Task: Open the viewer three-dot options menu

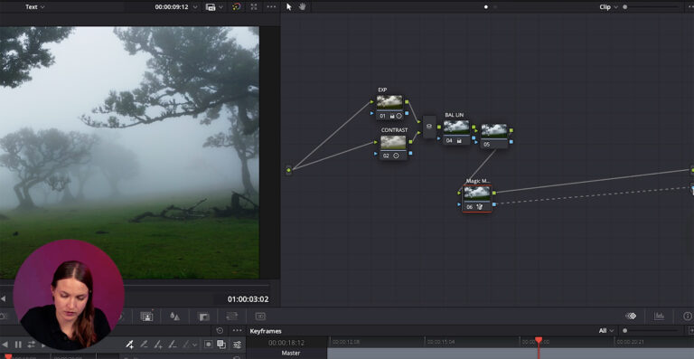Action: pos(271,7)
